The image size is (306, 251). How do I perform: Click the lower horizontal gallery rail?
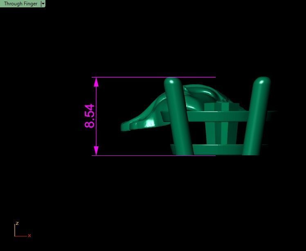pyautogui.click(x=218, y=150)
